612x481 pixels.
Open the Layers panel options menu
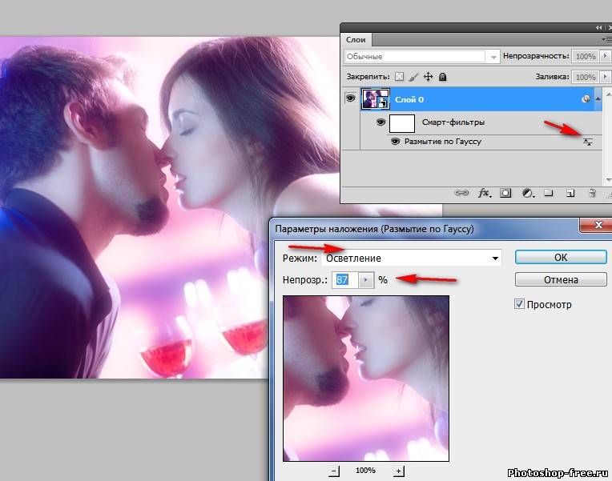pos(605,39)
